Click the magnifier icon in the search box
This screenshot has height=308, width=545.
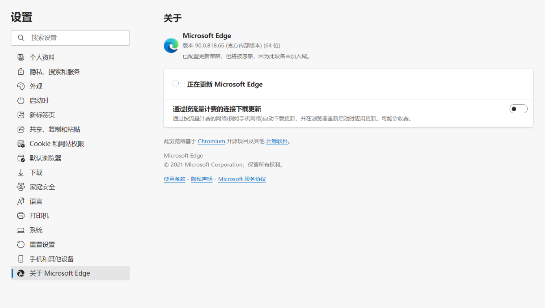tap(21, 38)
